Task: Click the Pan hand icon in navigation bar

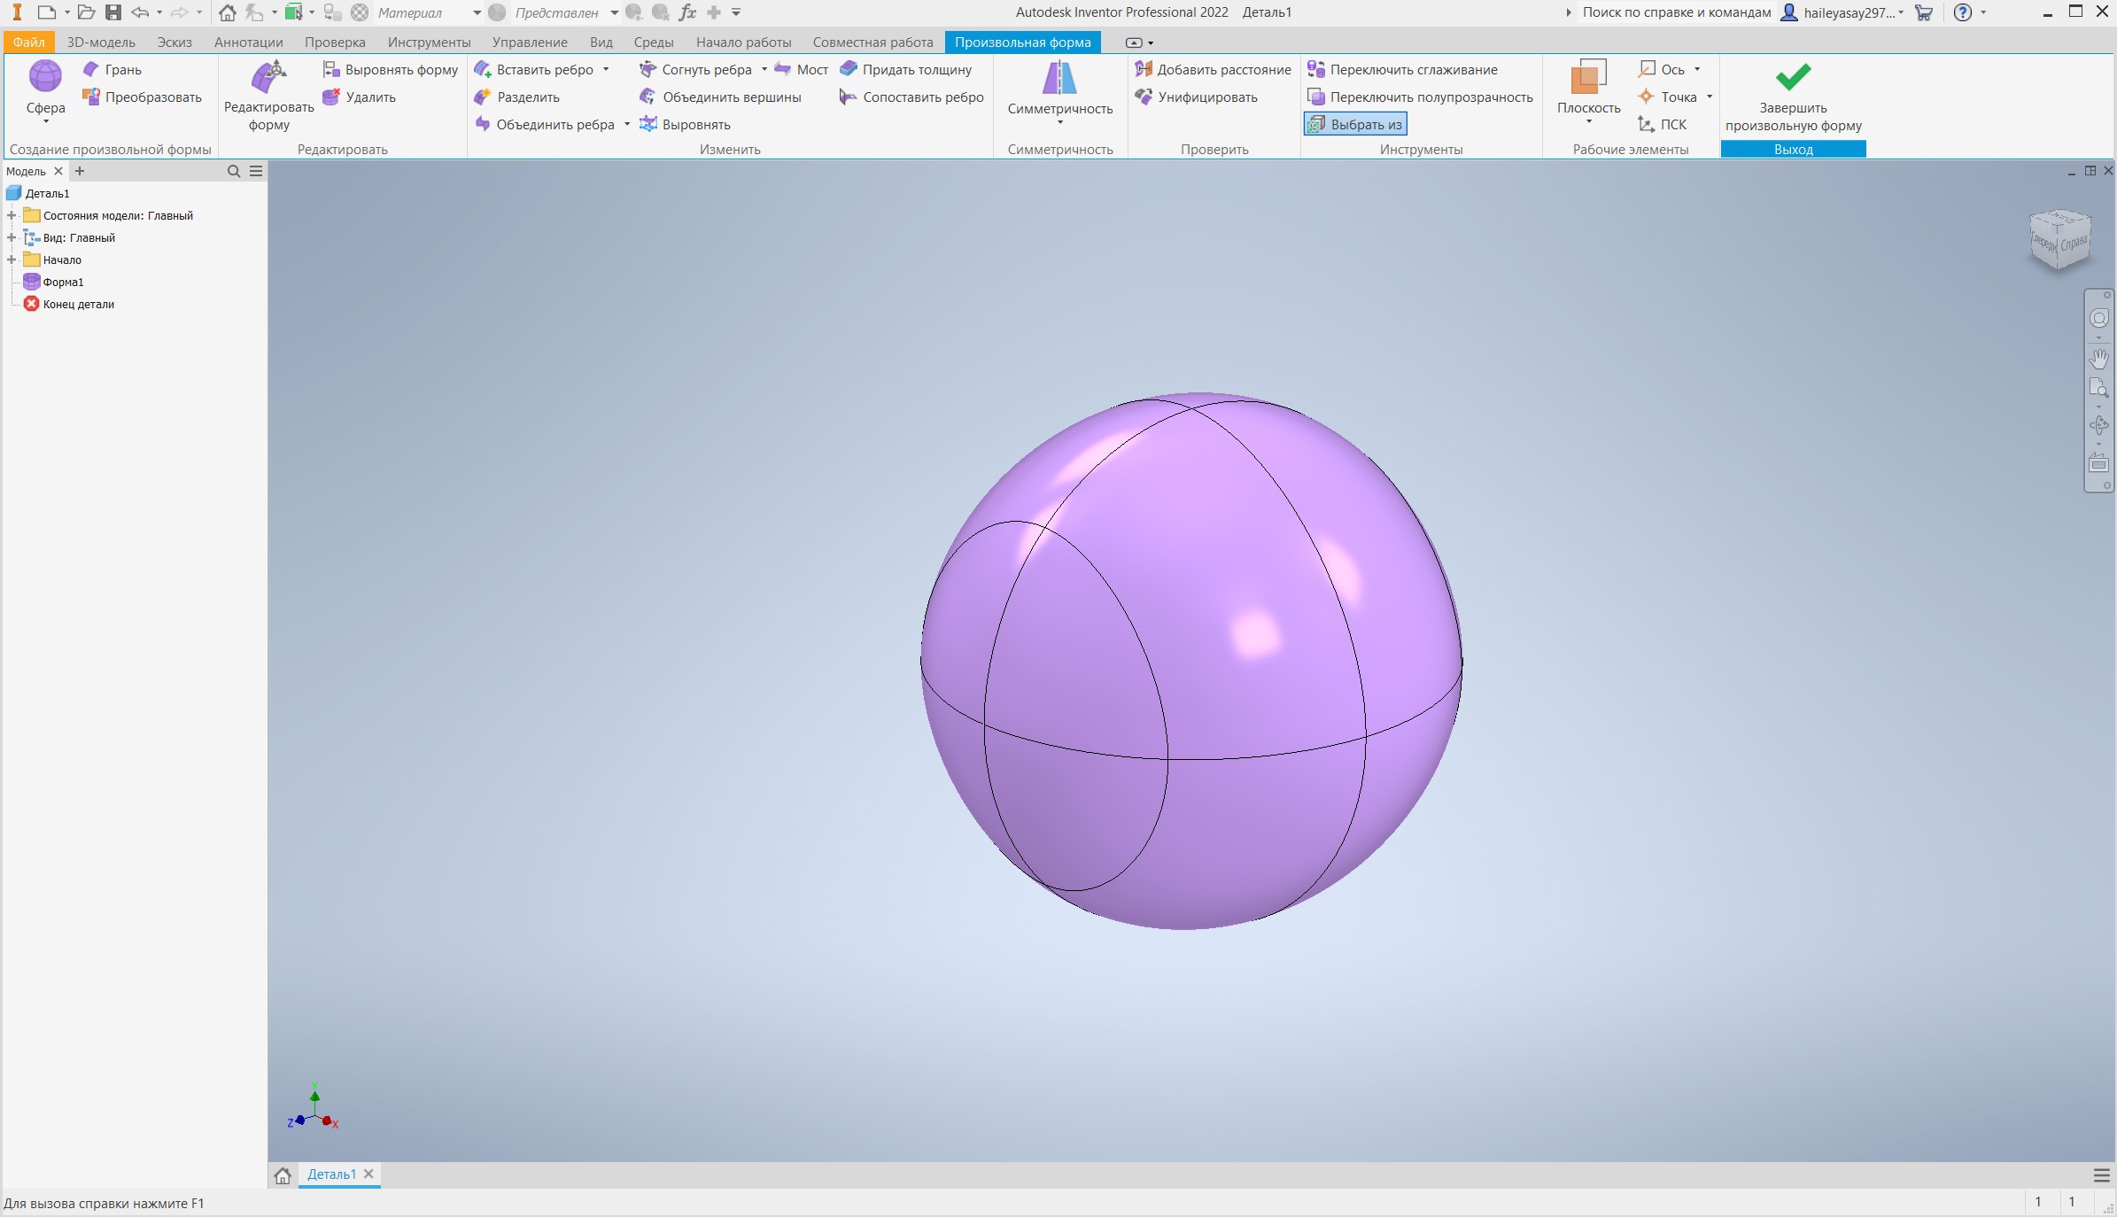Action: pos(2098,358)
